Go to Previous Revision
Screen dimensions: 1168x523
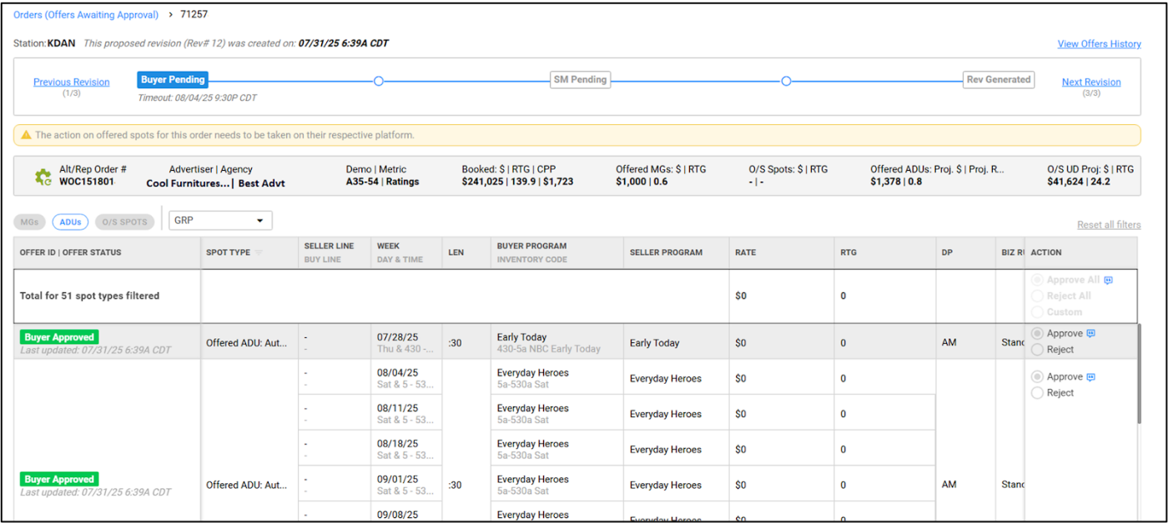pos(72,82)
